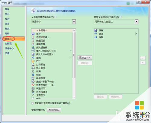Click the 拒绝并移到下一条 icon

click(x=33, y=85)
